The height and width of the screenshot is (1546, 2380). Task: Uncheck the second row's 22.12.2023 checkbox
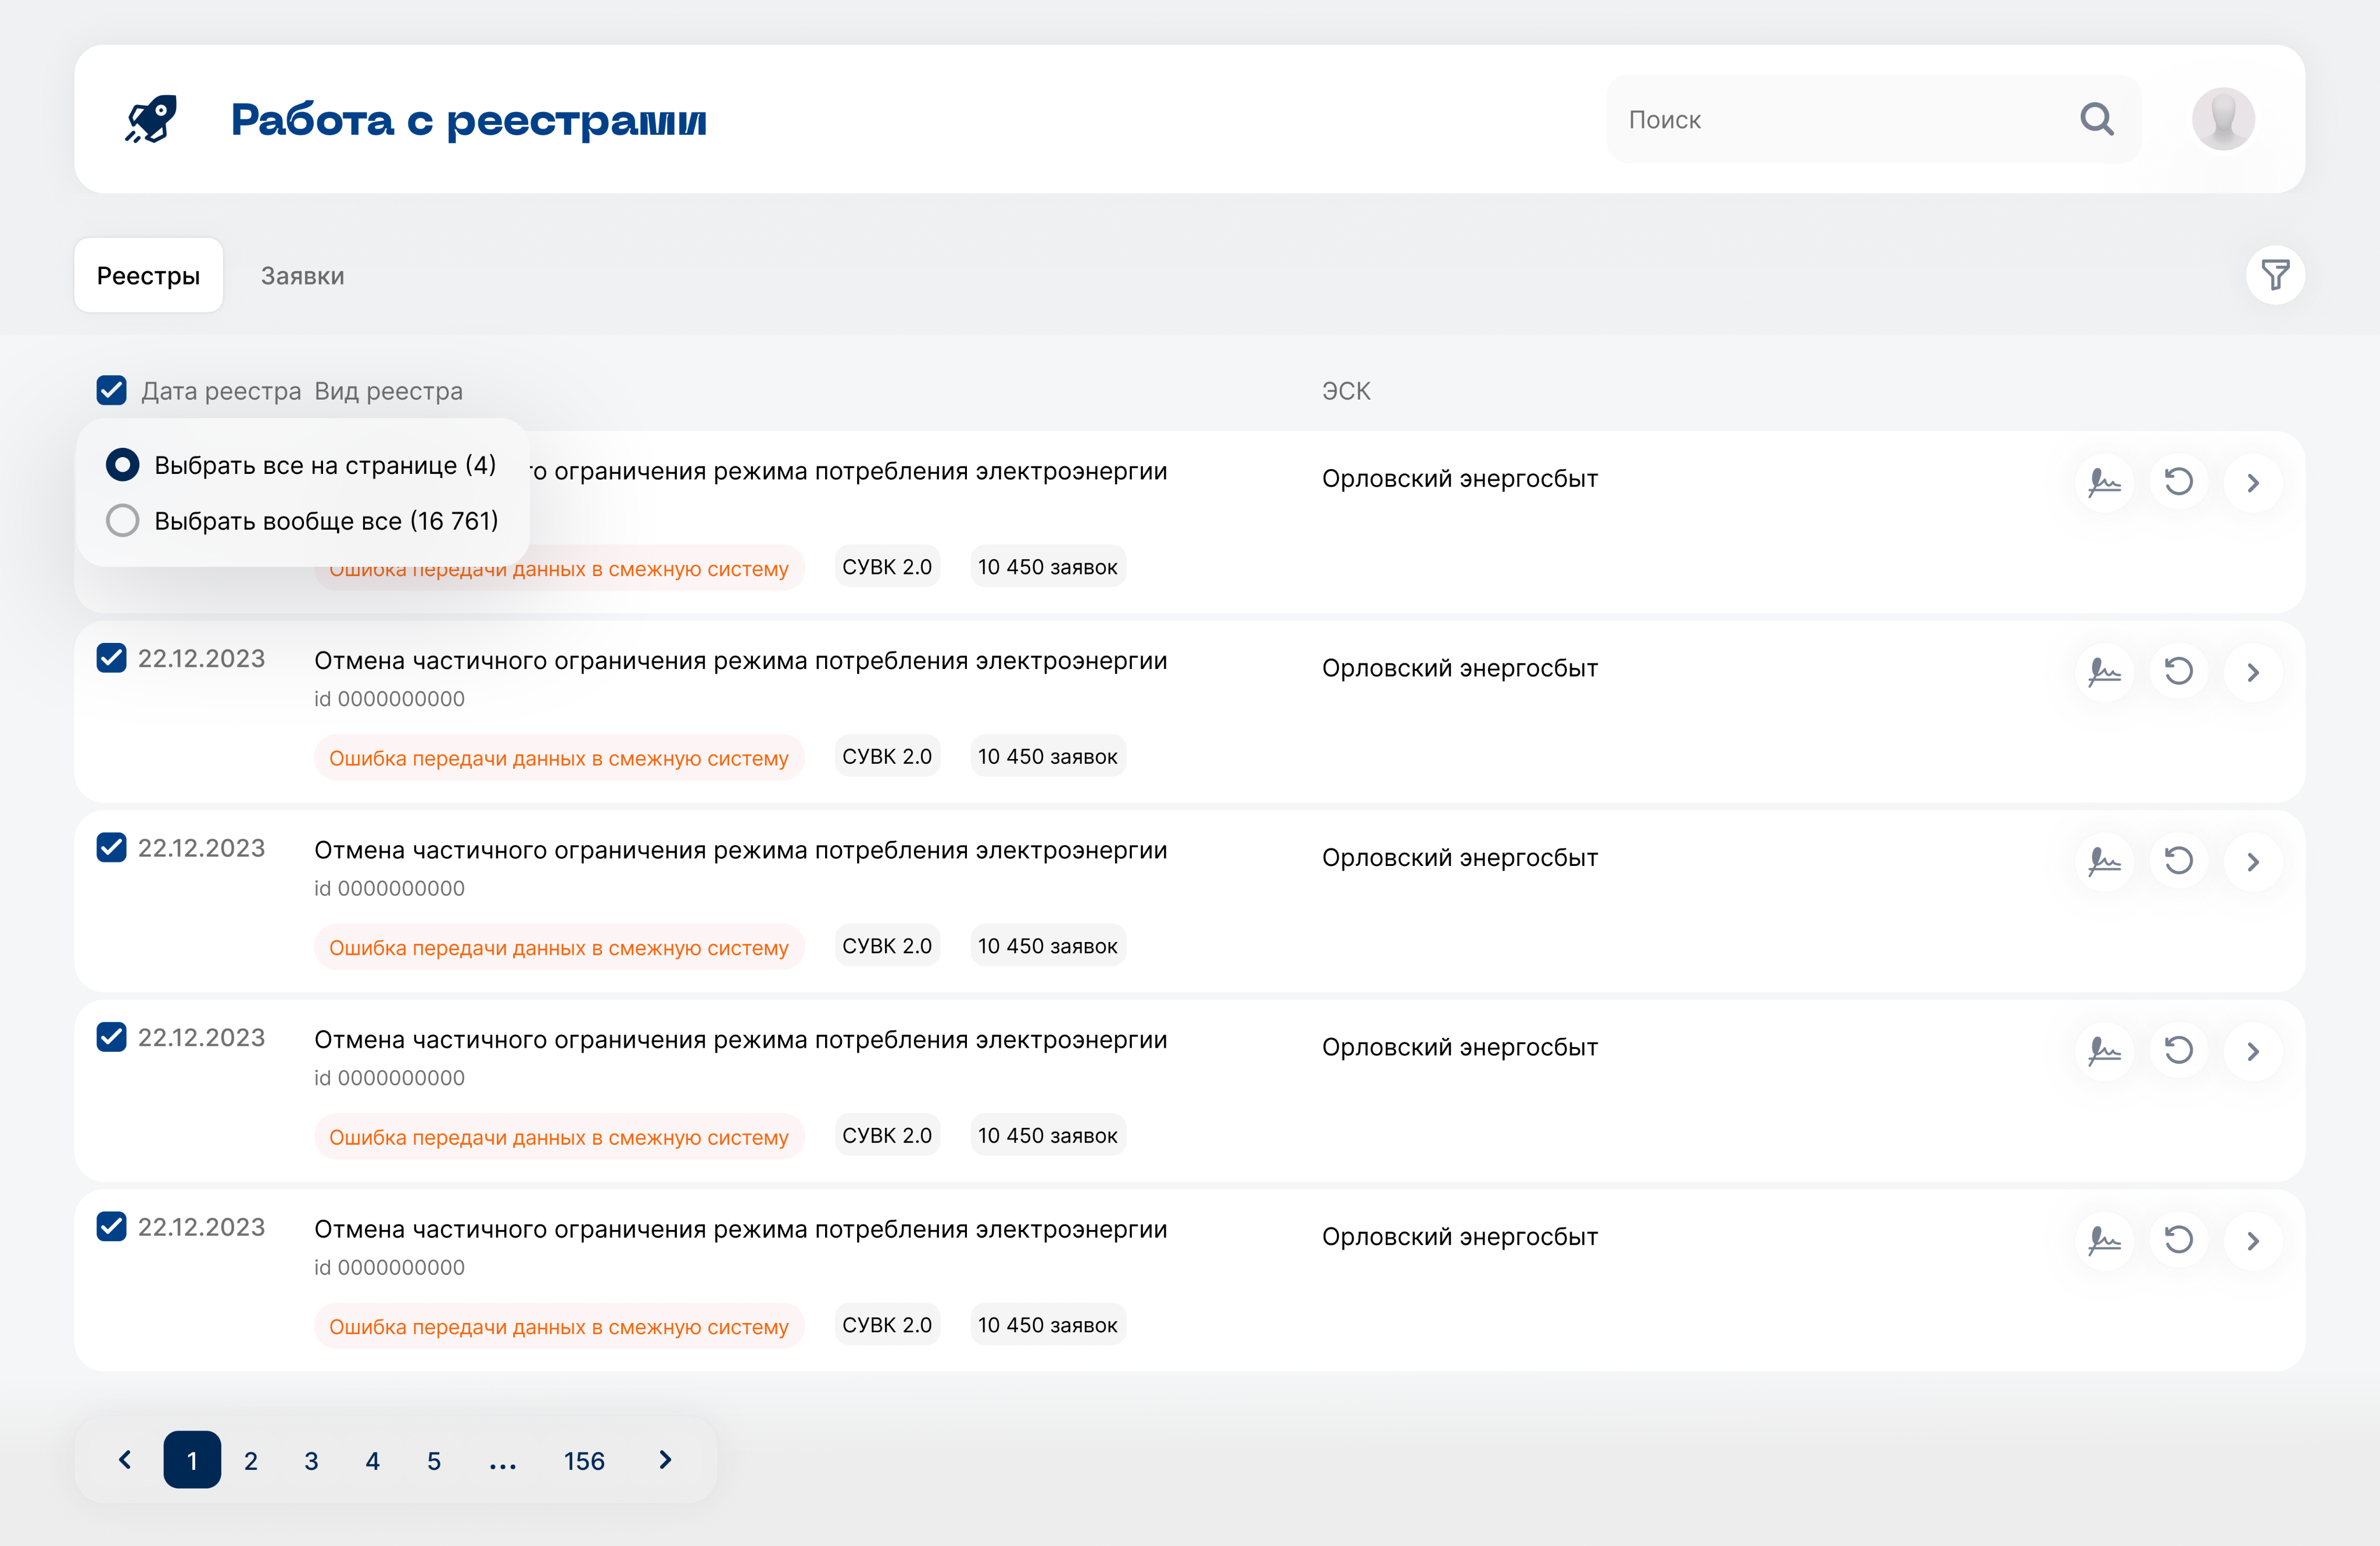112,659
